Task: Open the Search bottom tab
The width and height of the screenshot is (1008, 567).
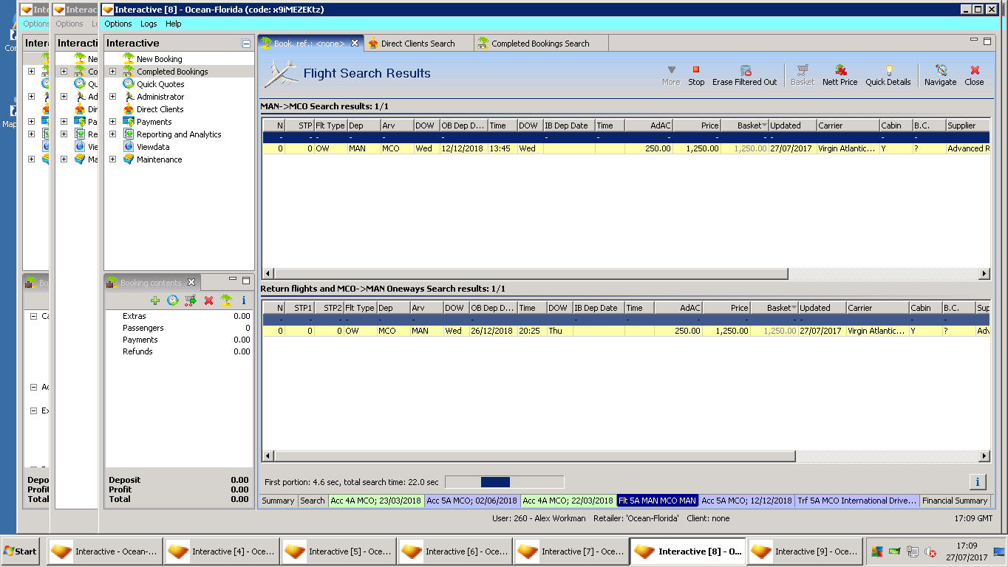Action: pyautogui.click(x=312, y=501)
